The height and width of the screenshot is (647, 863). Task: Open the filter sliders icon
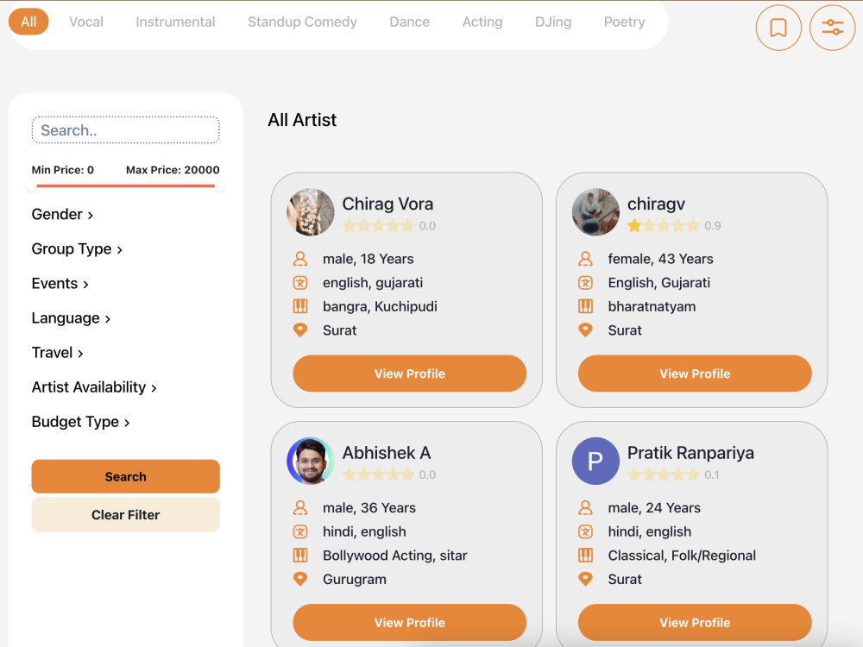point(832,28)
